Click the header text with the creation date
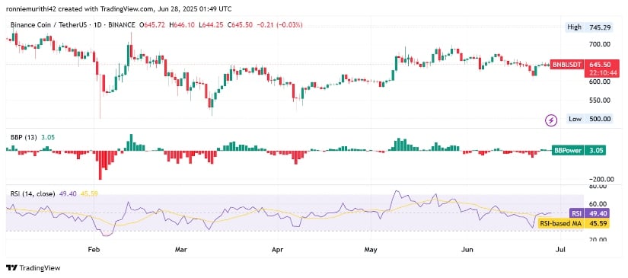 click(119, 8)
